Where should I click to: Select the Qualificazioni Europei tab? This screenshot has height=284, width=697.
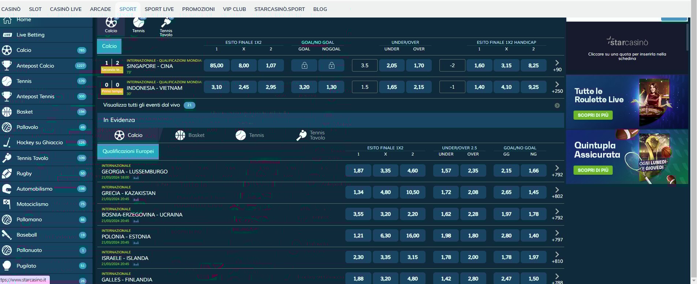coord(128,151)
